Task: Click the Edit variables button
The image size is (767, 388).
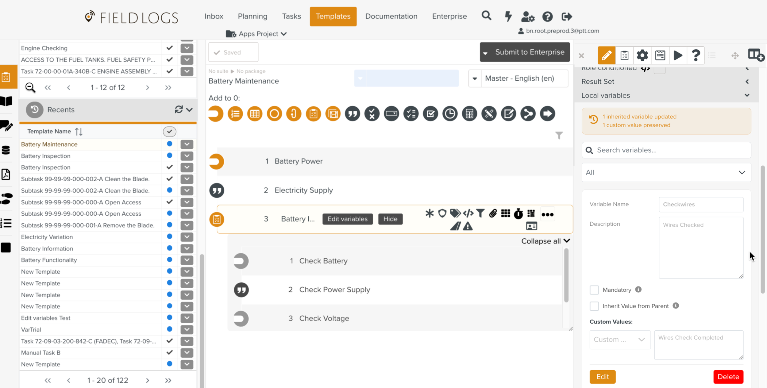Action: [x=347, y=219]
